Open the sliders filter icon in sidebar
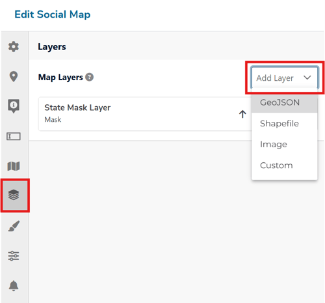 click(x=14, y=256)
